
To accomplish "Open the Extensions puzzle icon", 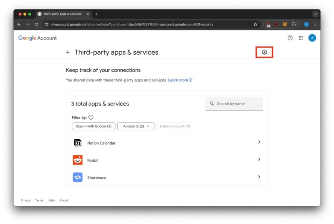I will [x=294, y=25].
